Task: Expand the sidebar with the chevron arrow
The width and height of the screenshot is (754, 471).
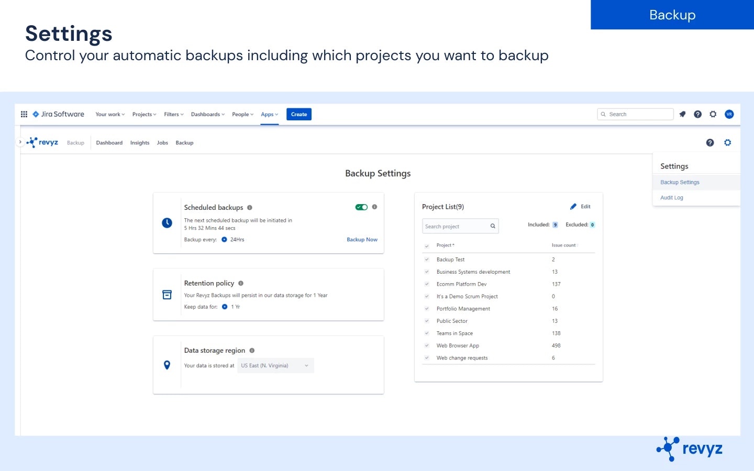Action: pyautogui.click(x=20, y=142)
